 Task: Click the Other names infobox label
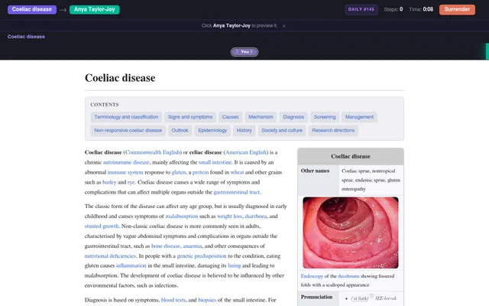click(x=315, y=171)
